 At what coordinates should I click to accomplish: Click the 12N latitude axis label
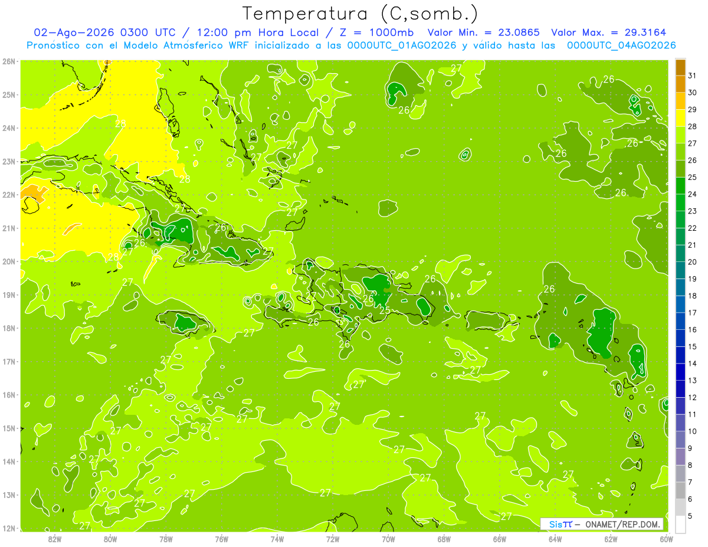point(9,528)
